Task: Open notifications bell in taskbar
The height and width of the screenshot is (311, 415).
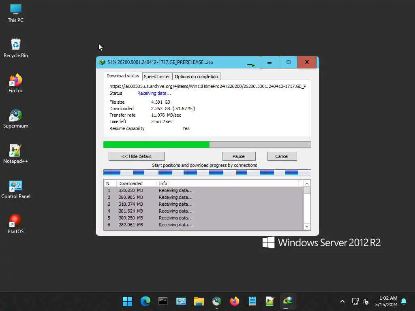Action: coord(404,301)
